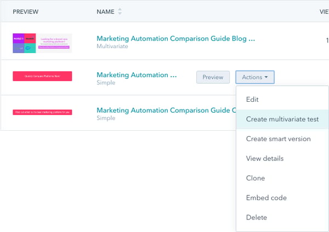This screenshot has width=329, height=232.
Task: Choose Clone in the Actions menu
Action: [256, 178]
